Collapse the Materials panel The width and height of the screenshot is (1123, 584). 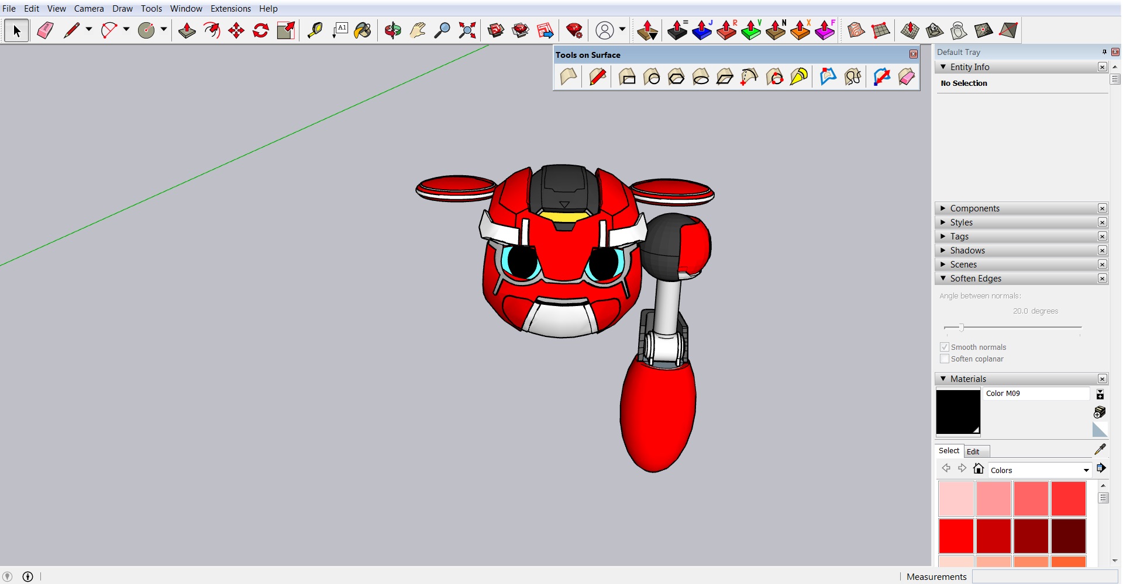pos(1021,379)
